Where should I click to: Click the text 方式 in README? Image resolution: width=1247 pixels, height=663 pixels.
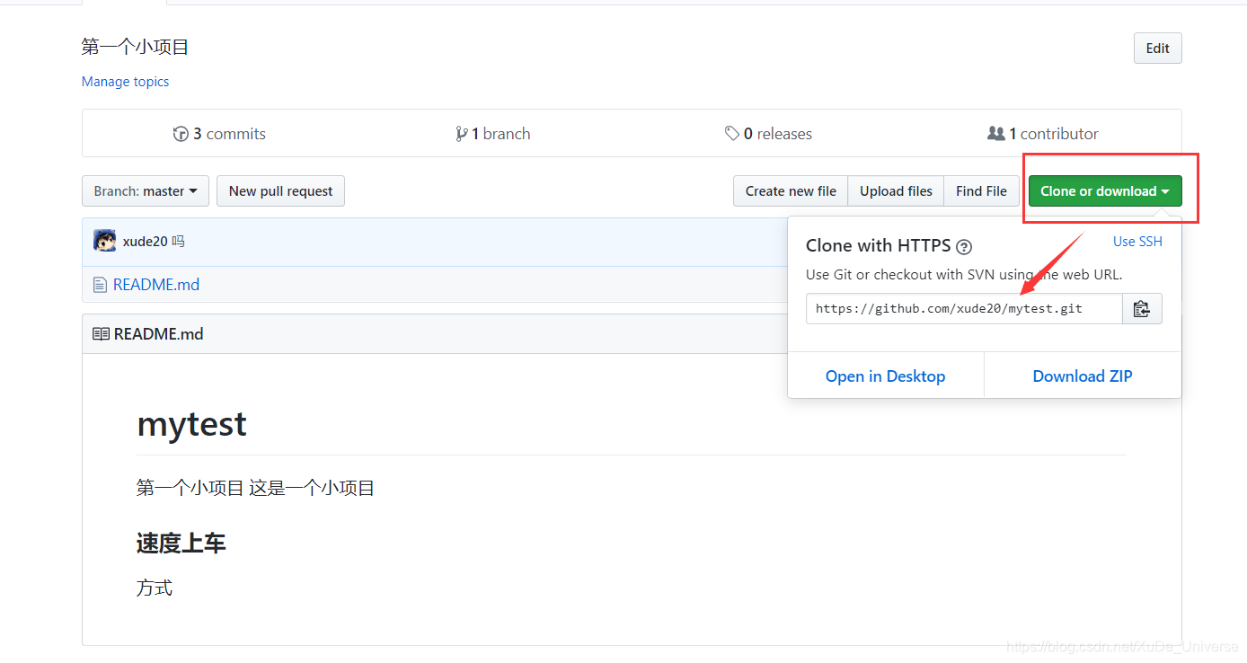155,588
